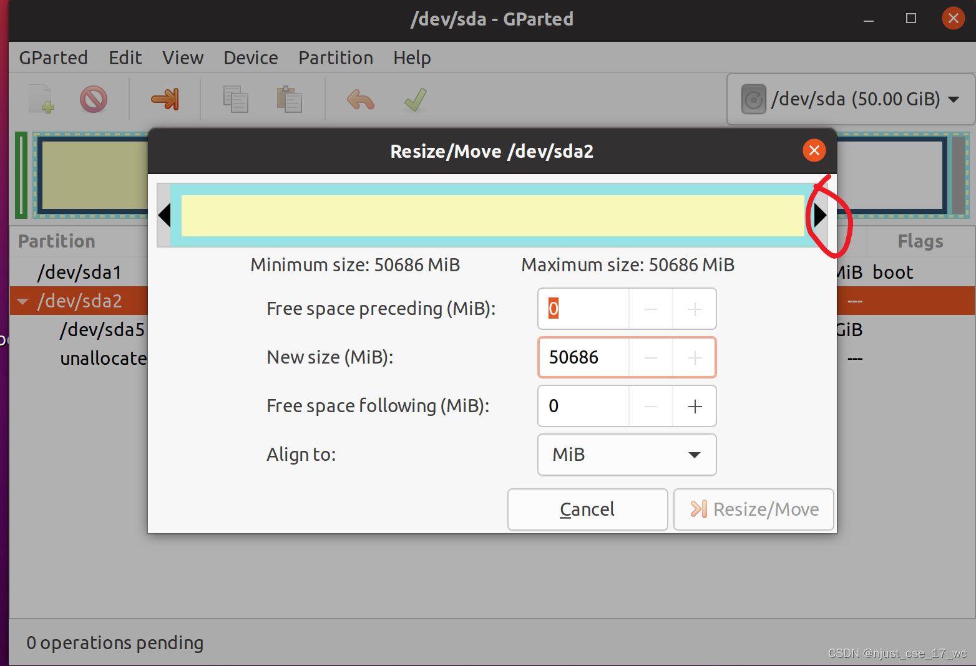Maximize the GParted window
This screenshot has height=666, width=976.
(x=911, y=19)
